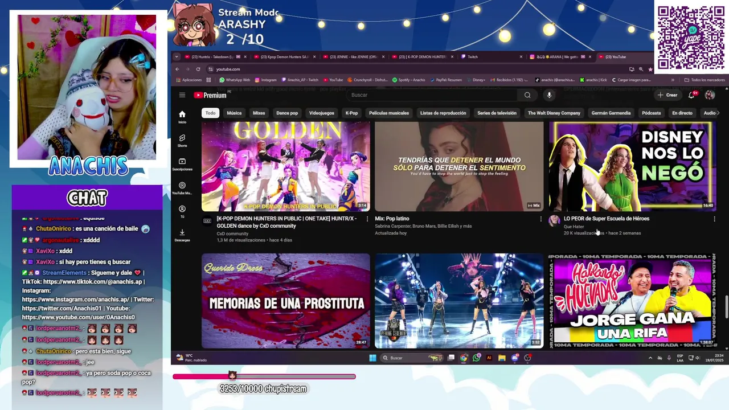Image resolution: width=729 pixels, height=410 pixels.
Task: Open CxD community channel link
Action: click(232, 233)
